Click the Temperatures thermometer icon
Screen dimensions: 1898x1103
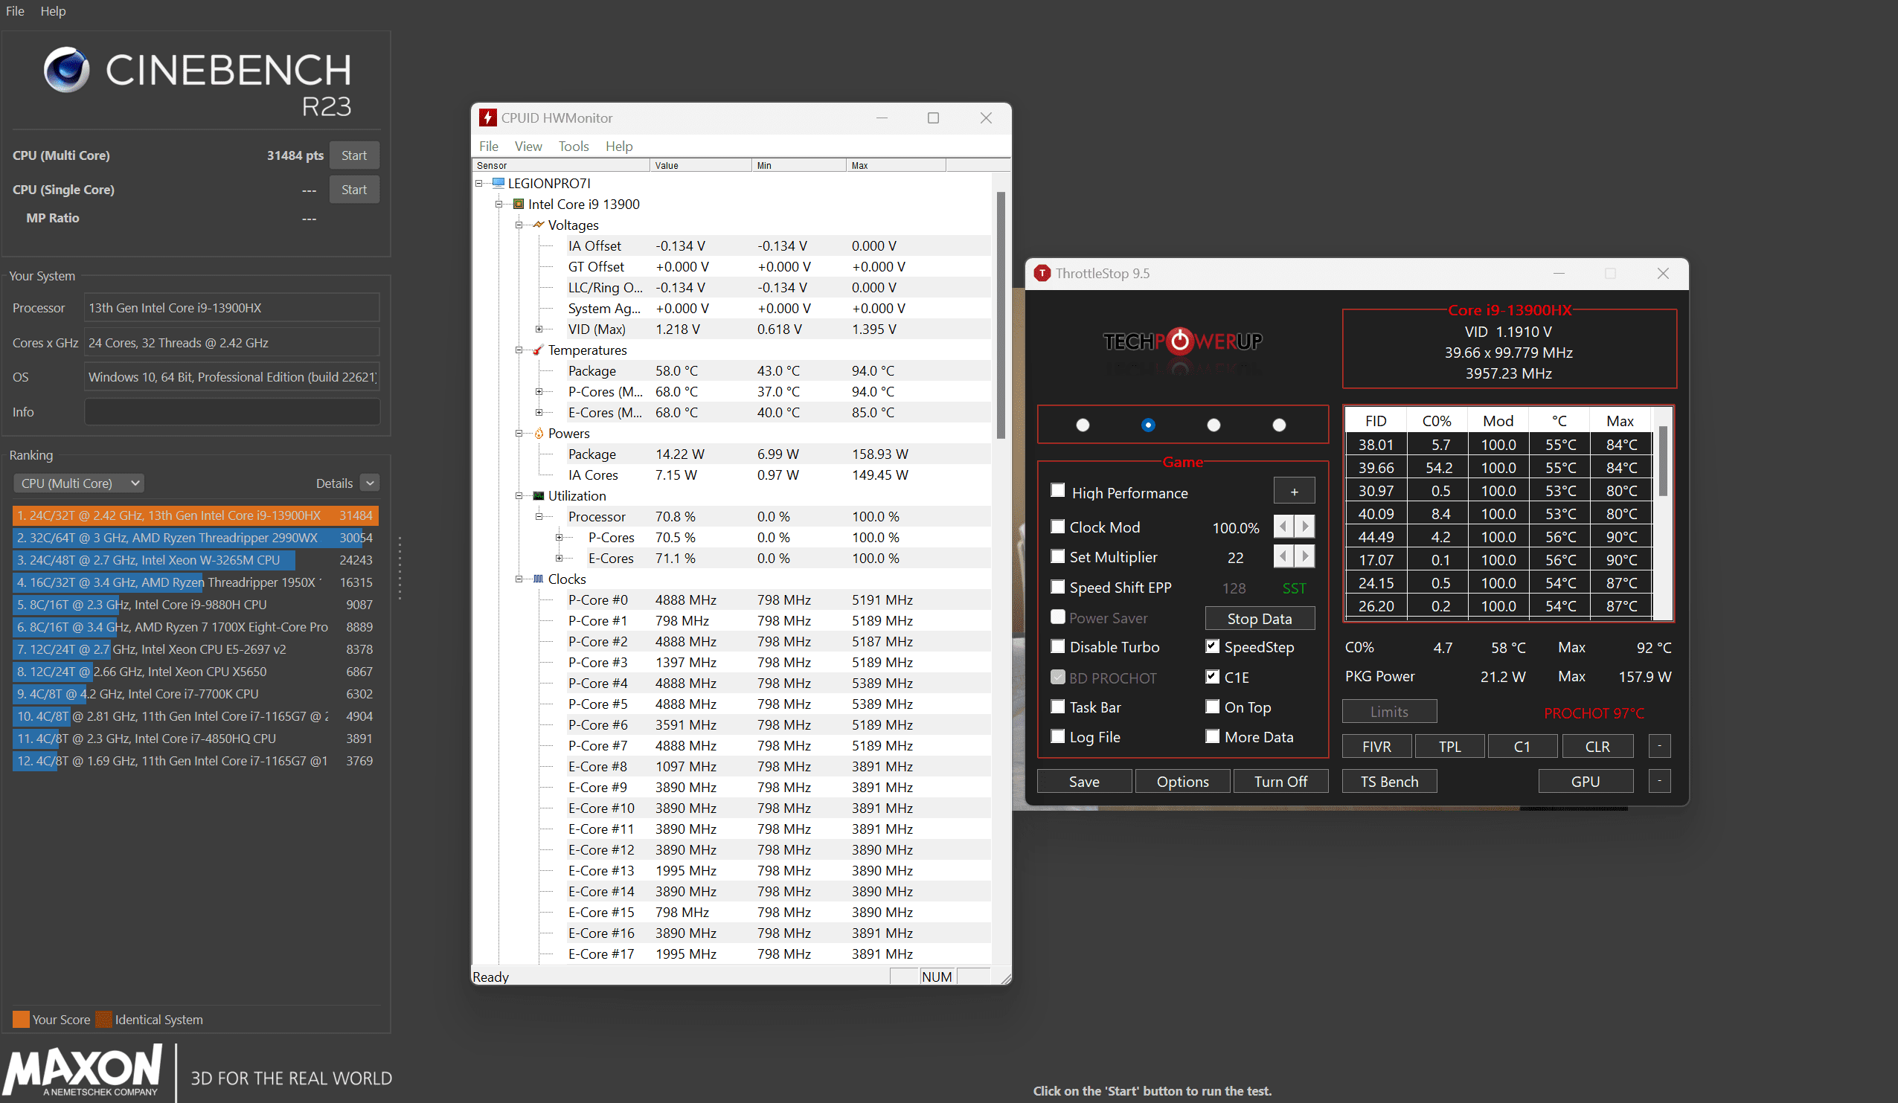(x=538, y=350)
